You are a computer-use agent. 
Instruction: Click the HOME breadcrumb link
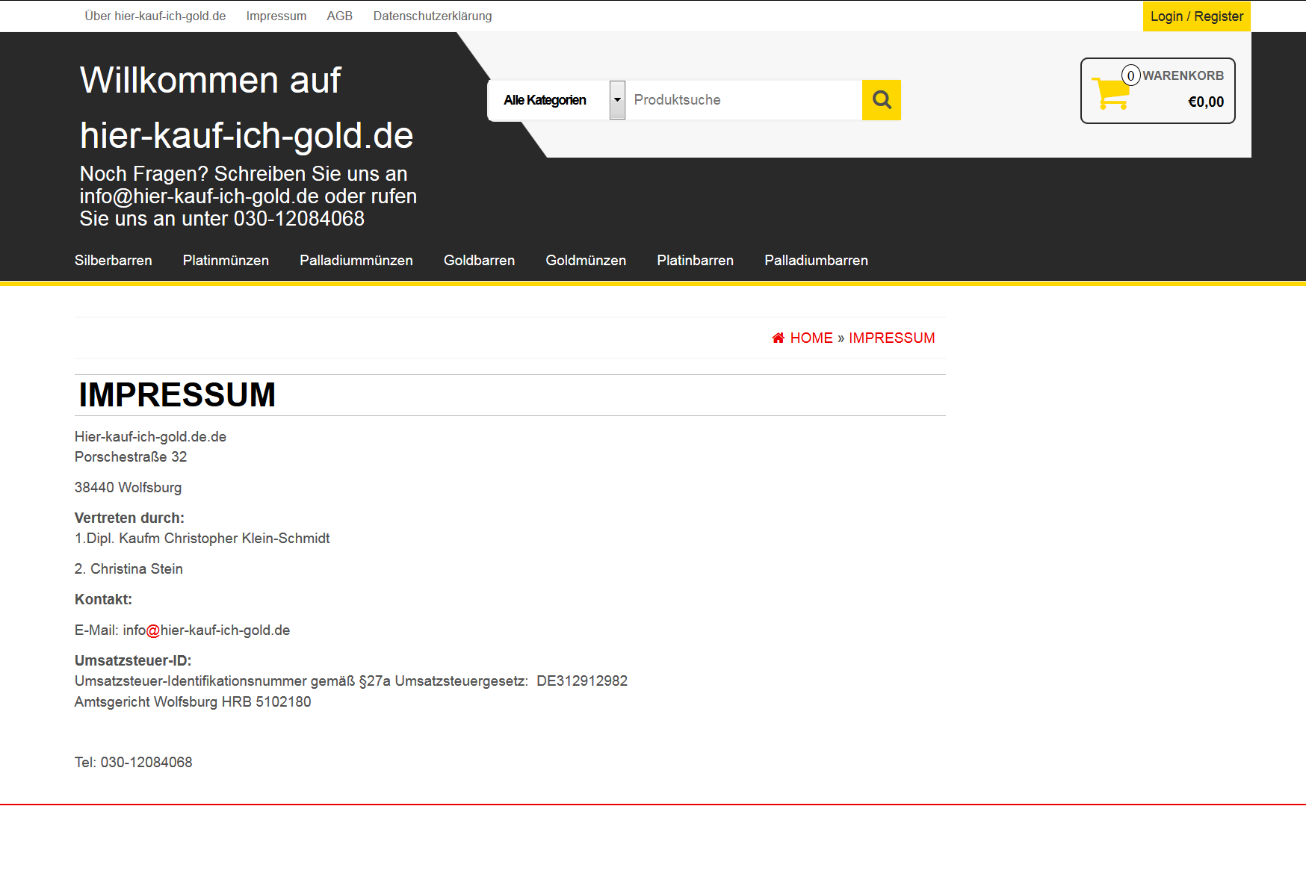coord(811,338)
